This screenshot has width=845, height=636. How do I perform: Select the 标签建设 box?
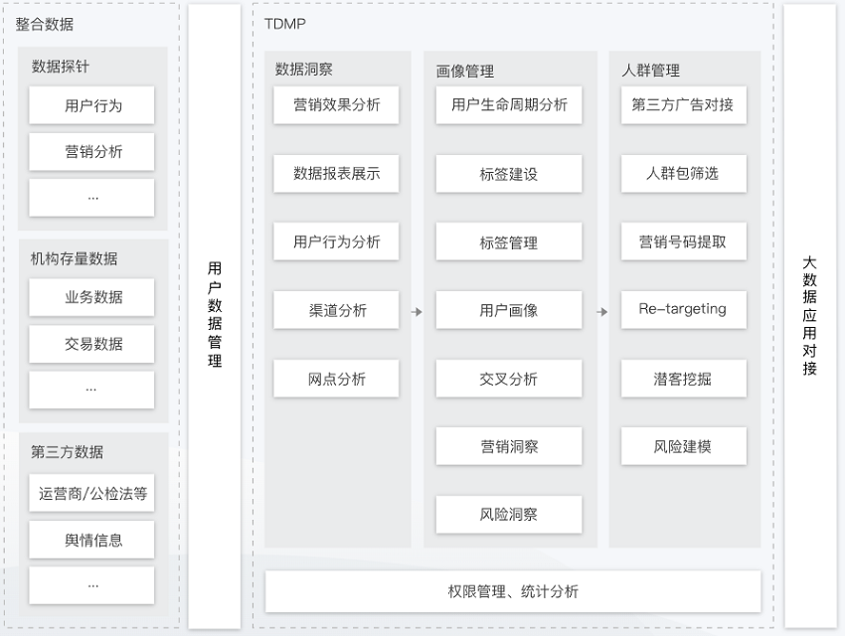click(x=509, y=173)
